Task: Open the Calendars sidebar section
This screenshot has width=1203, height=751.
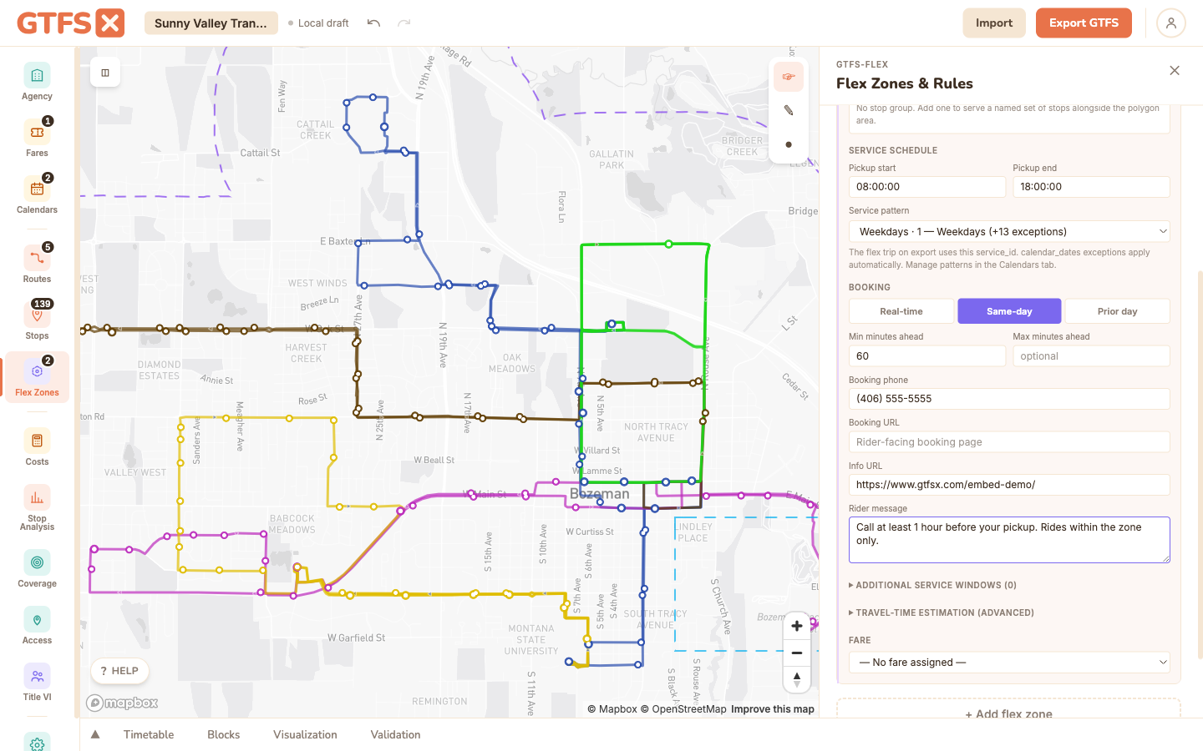Action: click(37, 195)
